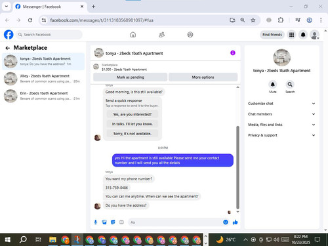Send quick reply 'Yes, are you interested?'

click(x=133, y=114)
